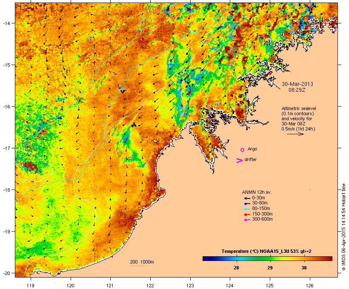
Task: Click the '150-300m' depth label
Action: 262,214
